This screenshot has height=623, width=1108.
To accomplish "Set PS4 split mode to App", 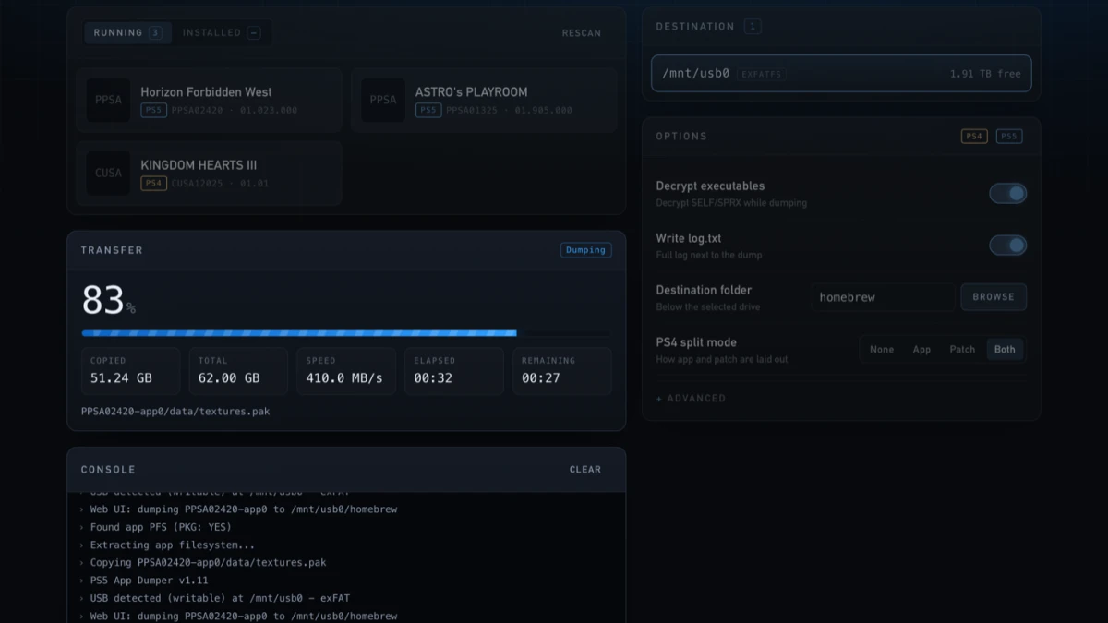I will click(921, 350).
